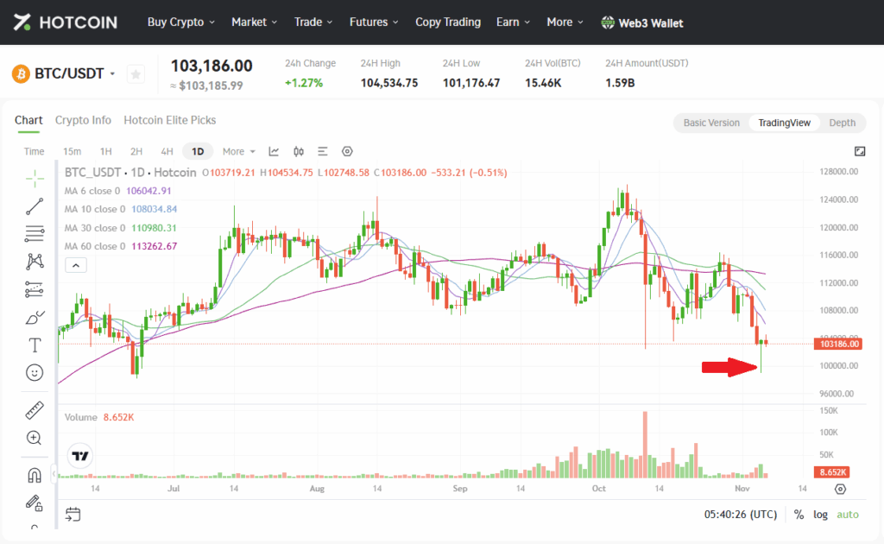Switch chart to Basic Version
The image size is (884, 544).
711,123
